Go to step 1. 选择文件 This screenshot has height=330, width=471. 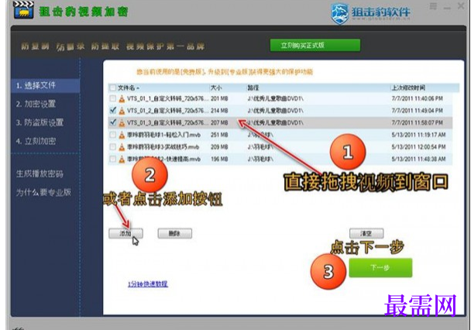pos(46,85)
